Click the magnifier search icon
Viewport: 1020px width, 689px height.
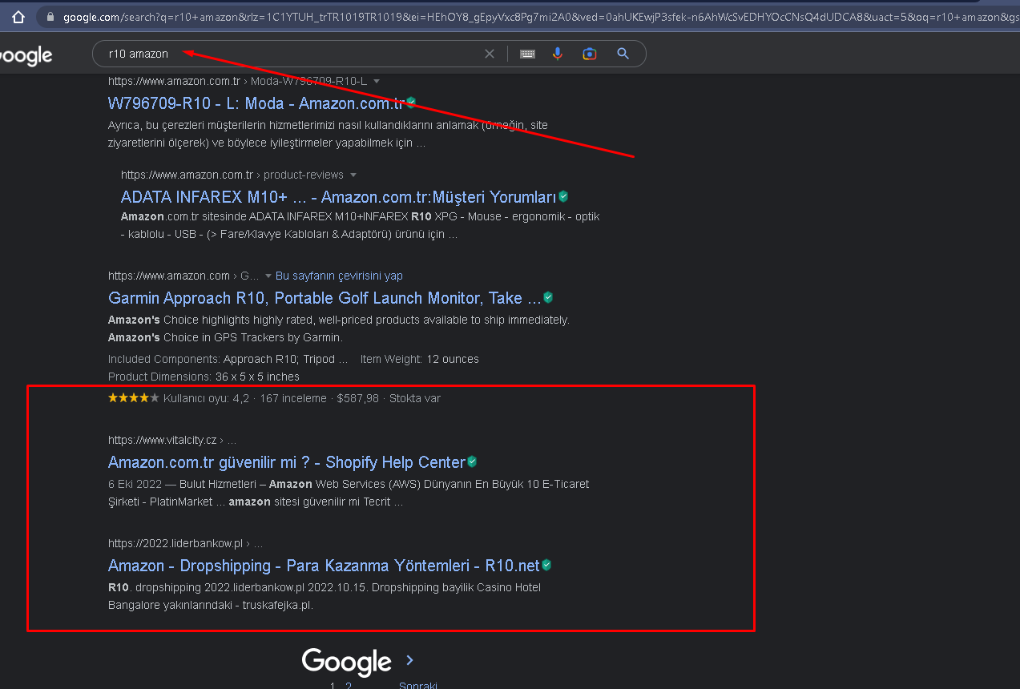623,54
